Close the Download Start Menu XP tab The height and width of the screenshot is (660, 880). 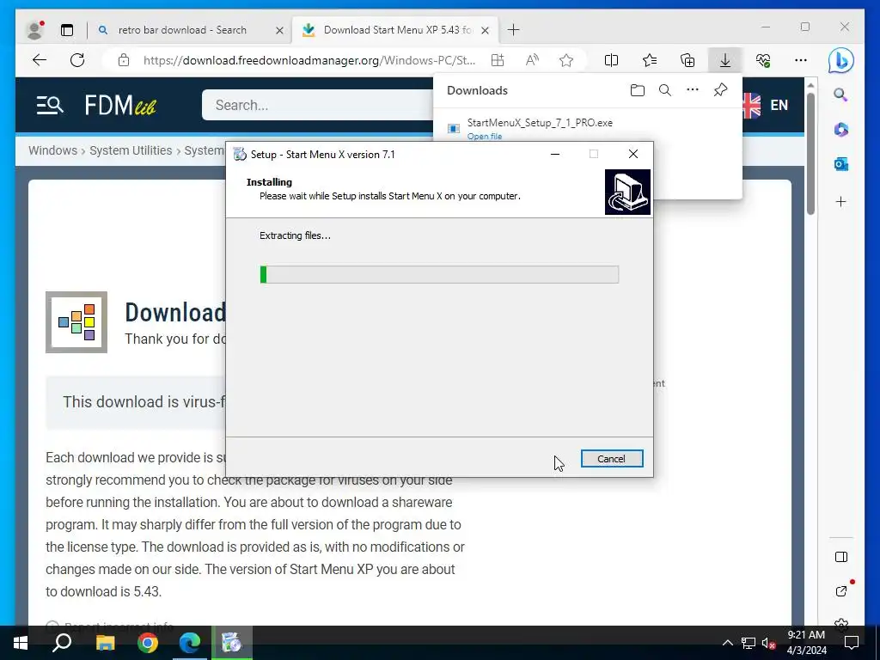[x=486, y=30]
